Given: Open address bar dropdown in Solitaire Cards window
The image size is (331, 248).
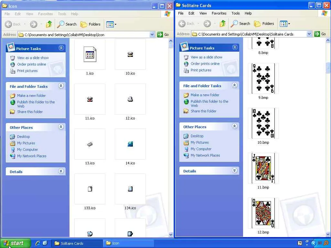Looking at the screenshot, I should (309, 34).
